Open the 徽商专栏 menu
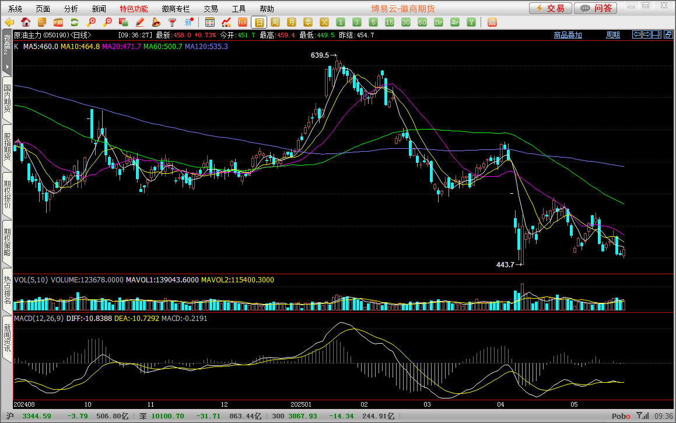 [x=176, y=9]
